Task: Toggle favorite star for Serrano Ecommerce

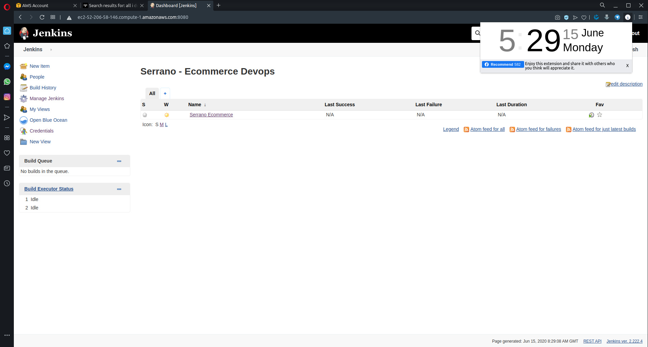Action: pyautogui.click(x=600, y=115)
